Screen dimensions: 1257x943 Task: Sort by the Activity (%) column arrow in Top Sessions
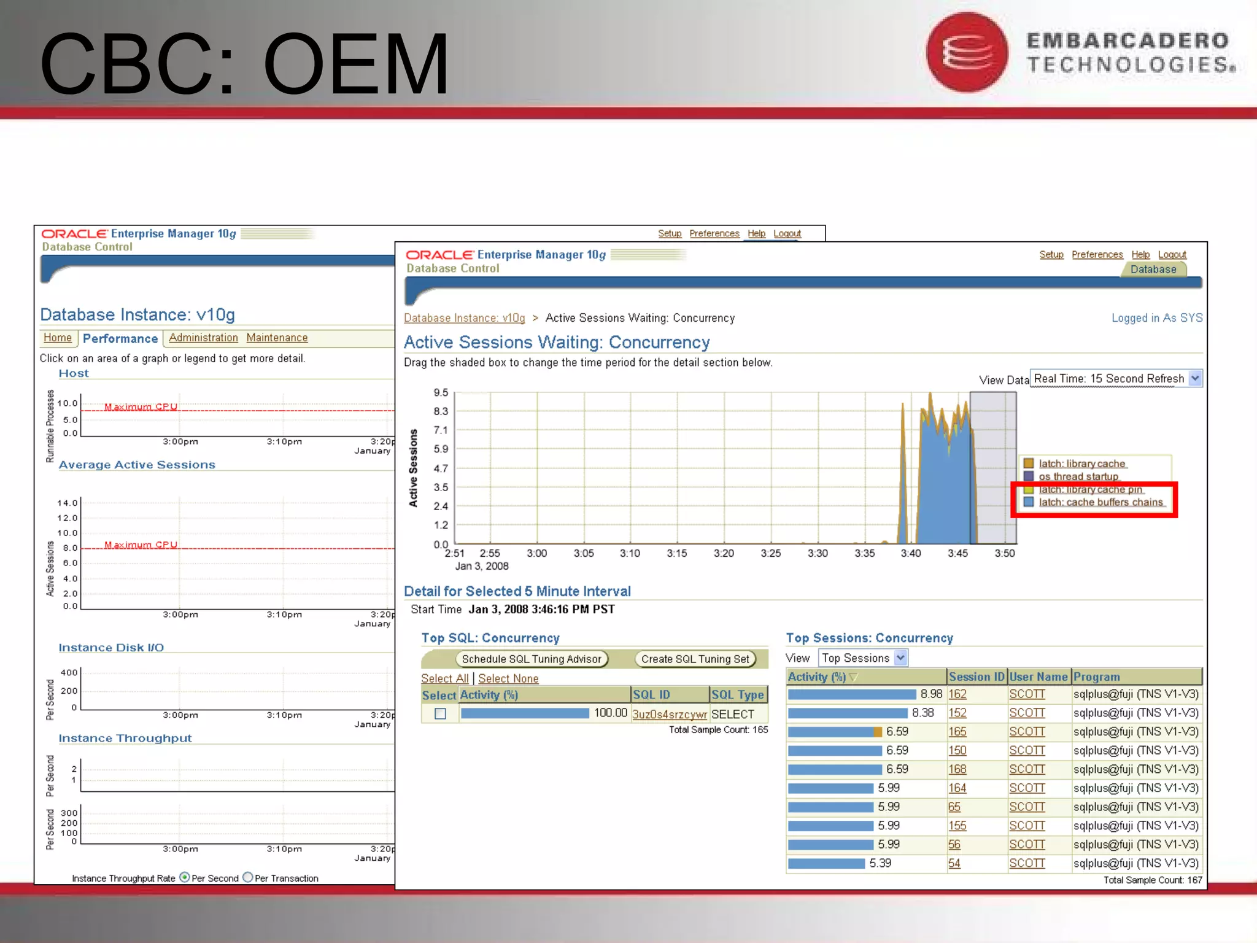(853, 677)
